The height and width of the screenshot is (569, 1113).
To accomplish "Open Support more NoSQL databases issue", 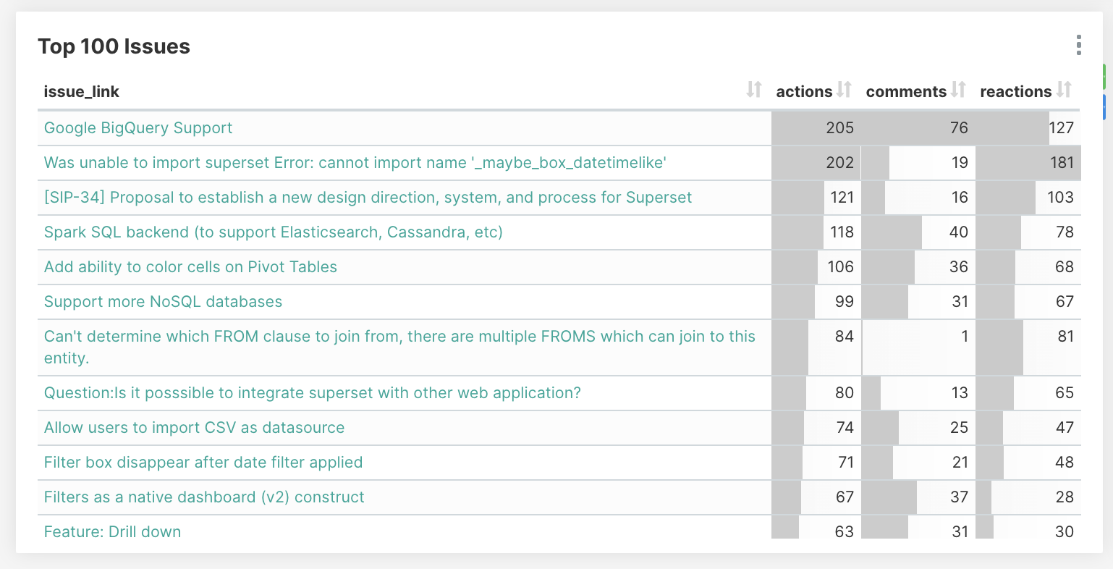I will [163, 302].
